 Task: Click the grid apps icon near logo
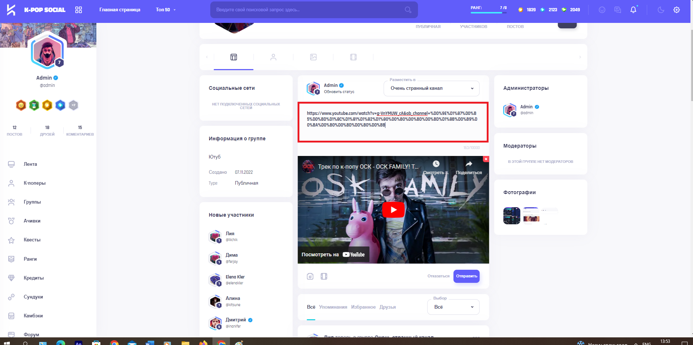click(x=79, y=10)
